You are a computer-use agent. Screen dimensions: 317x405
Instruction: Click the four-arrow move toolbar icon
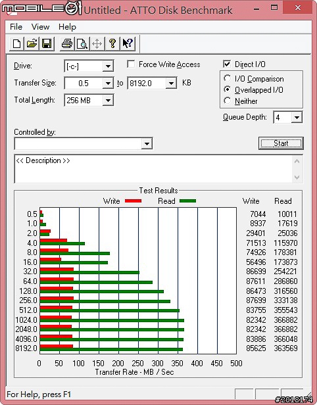97,43
